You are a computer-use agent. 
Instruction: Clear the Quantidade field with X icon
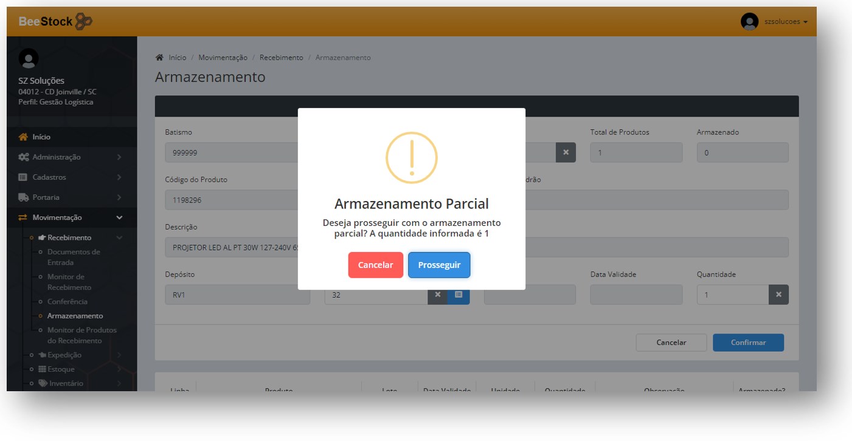pos(778,295)
